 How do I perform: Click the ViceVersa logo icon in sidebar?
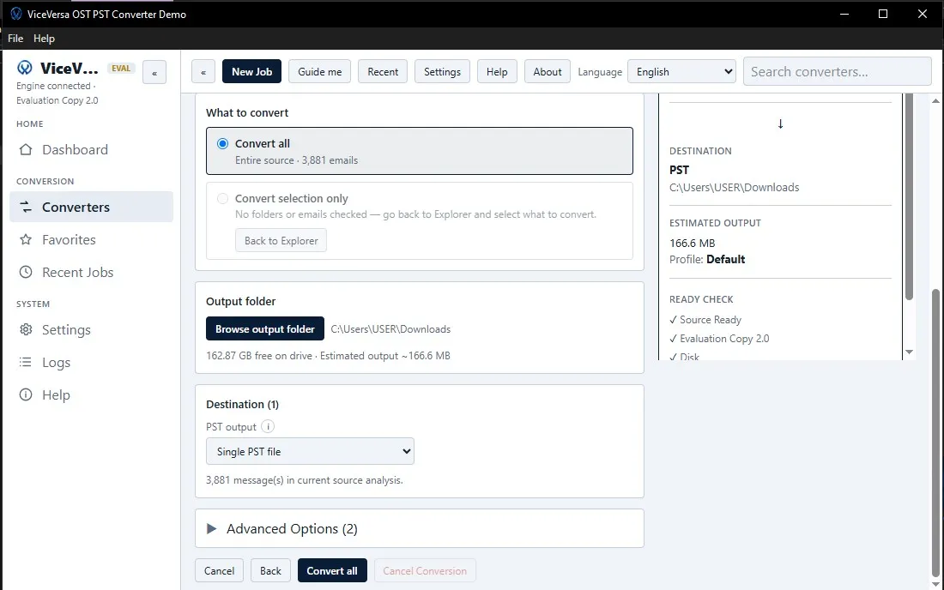[25, 68]
